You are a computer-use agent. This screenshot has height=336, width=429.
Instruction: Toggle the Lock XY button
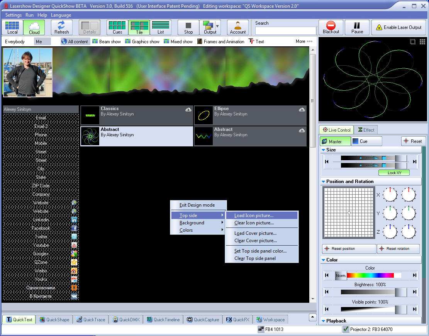(394, 173)
